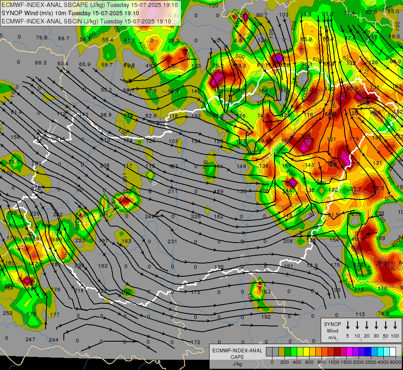Screen dimensions: 403x370
Task: Click the 20 m/s wind arrow in legend
Action: tap(367, 325)
